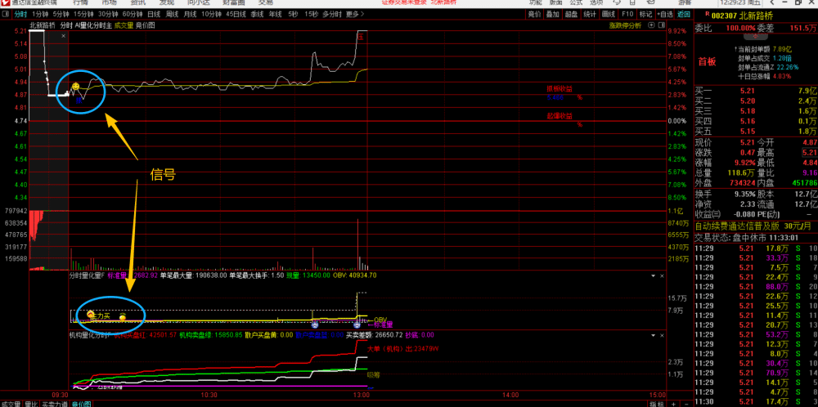Click the 超盘 toolbar button
The height and width of the screenshot is (407, 818).
tap(571, 14)
